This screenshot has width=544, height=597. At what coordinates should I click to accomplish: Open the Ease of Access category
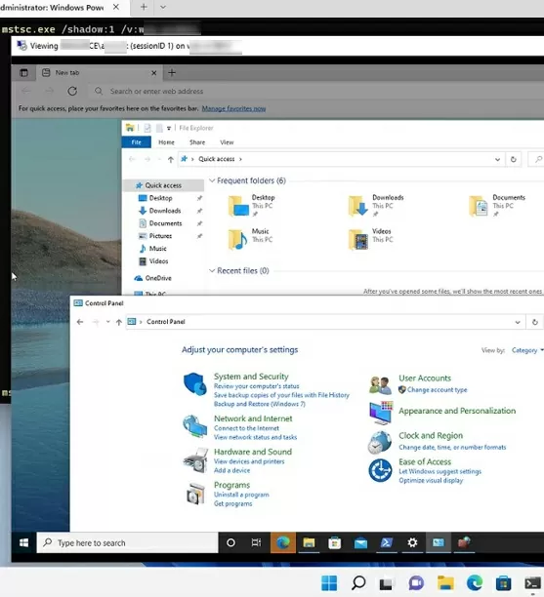(425, 461)
